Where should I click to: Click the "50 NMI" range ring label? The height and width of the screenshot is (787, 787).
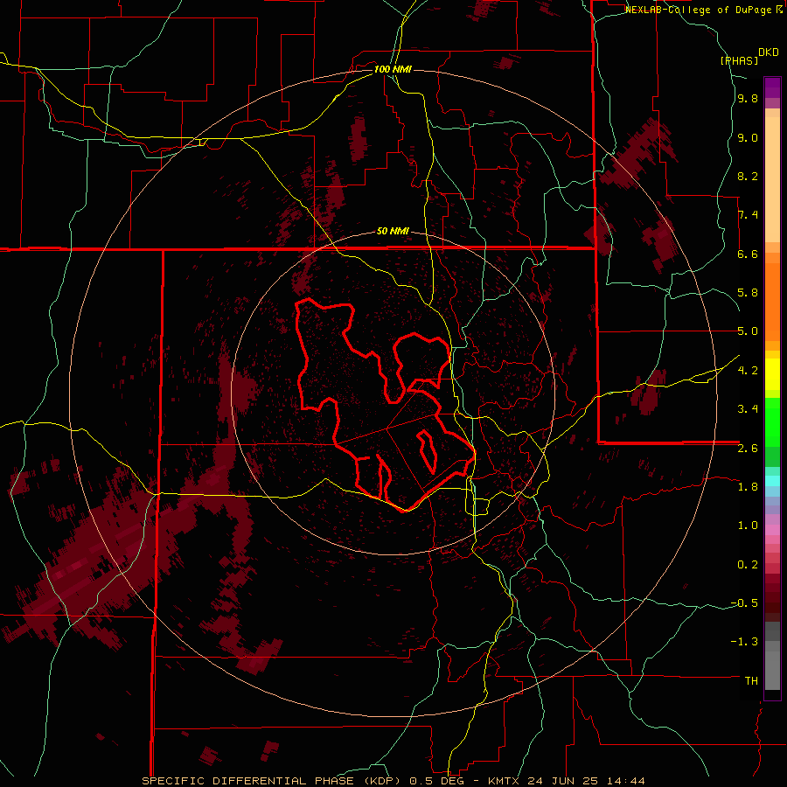(393, 232)
